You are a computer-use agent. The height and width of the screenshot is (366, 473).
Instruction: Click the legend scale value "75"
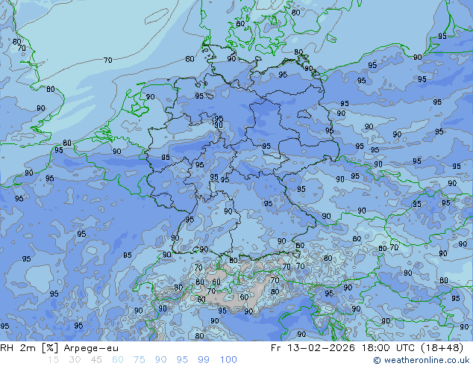coord(139,360)
